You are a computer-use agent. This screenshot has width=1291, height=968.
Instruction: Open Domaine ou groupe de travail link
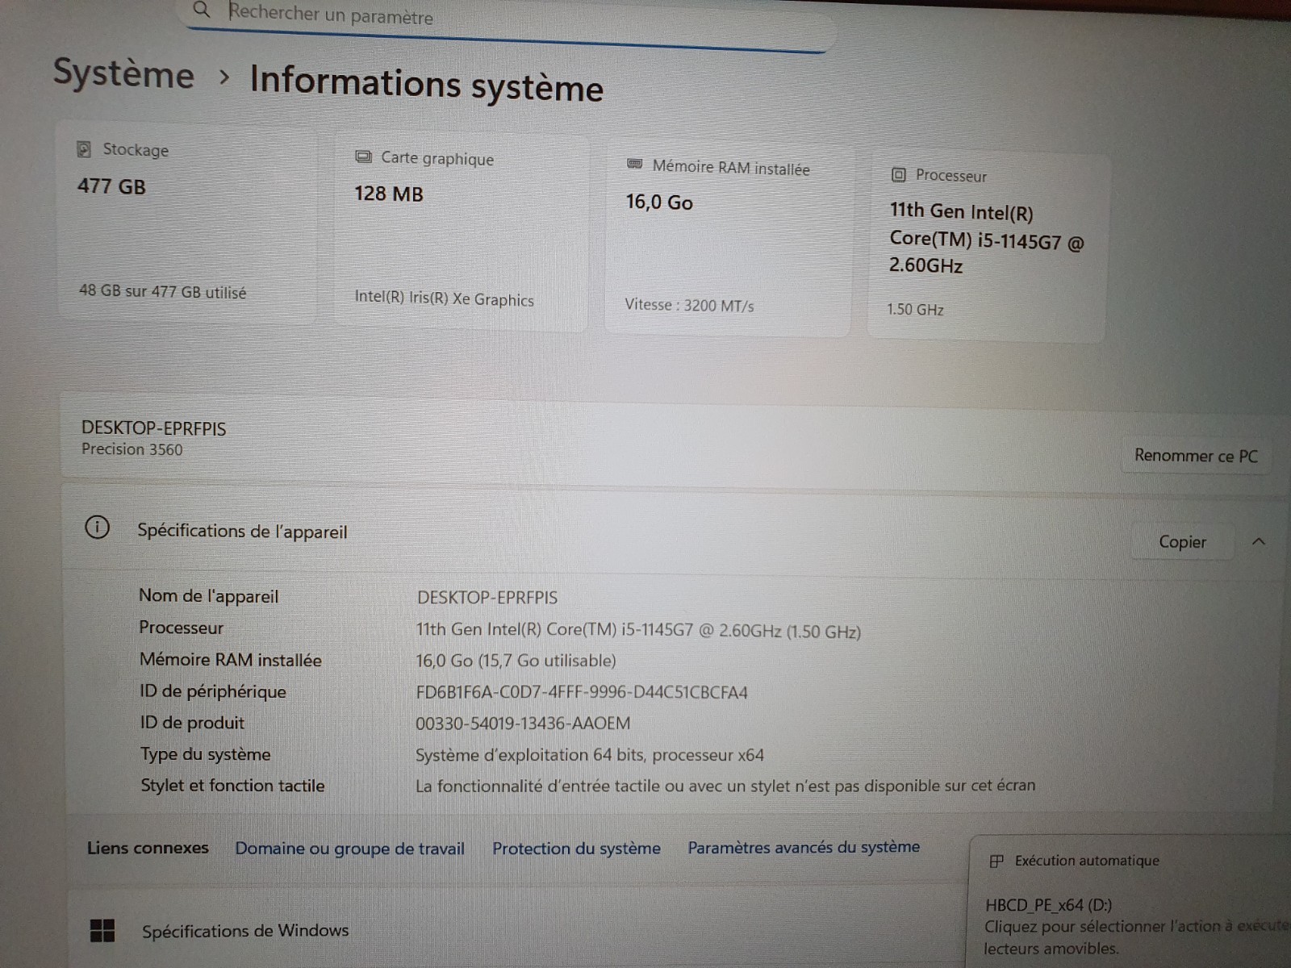[349, 849]
